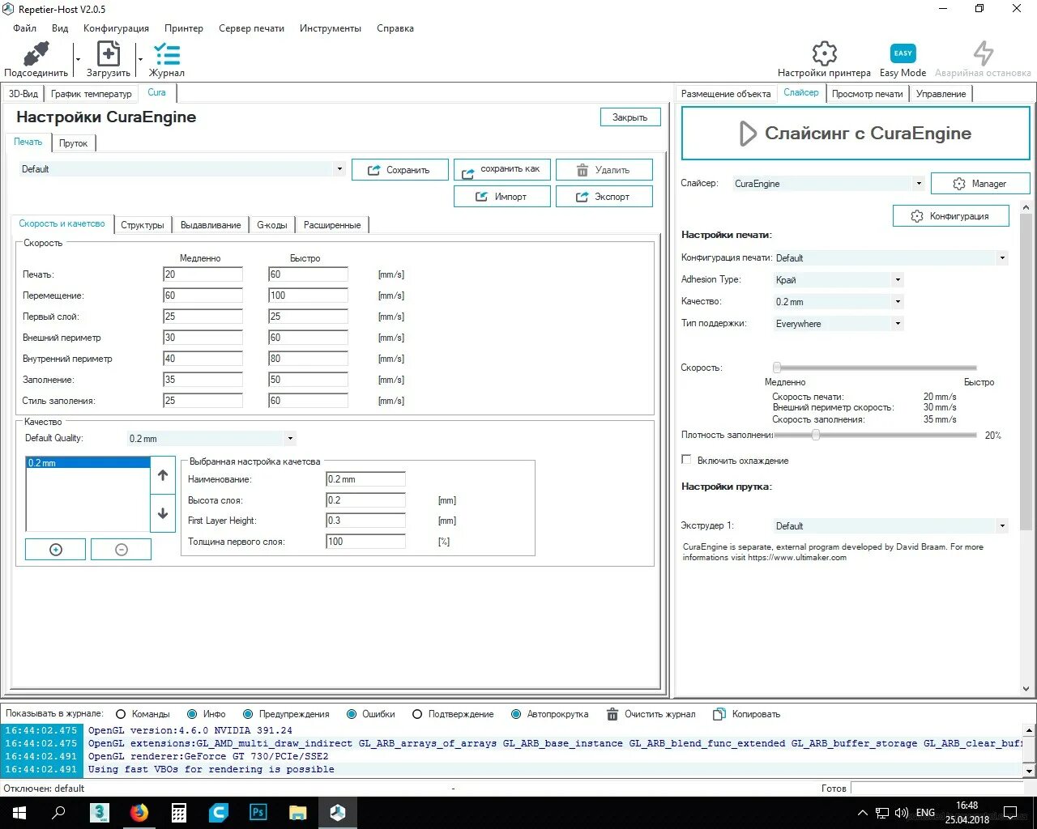Open Windows Start menu
This screenshot has height=829, width=1037.
point(19,812)
